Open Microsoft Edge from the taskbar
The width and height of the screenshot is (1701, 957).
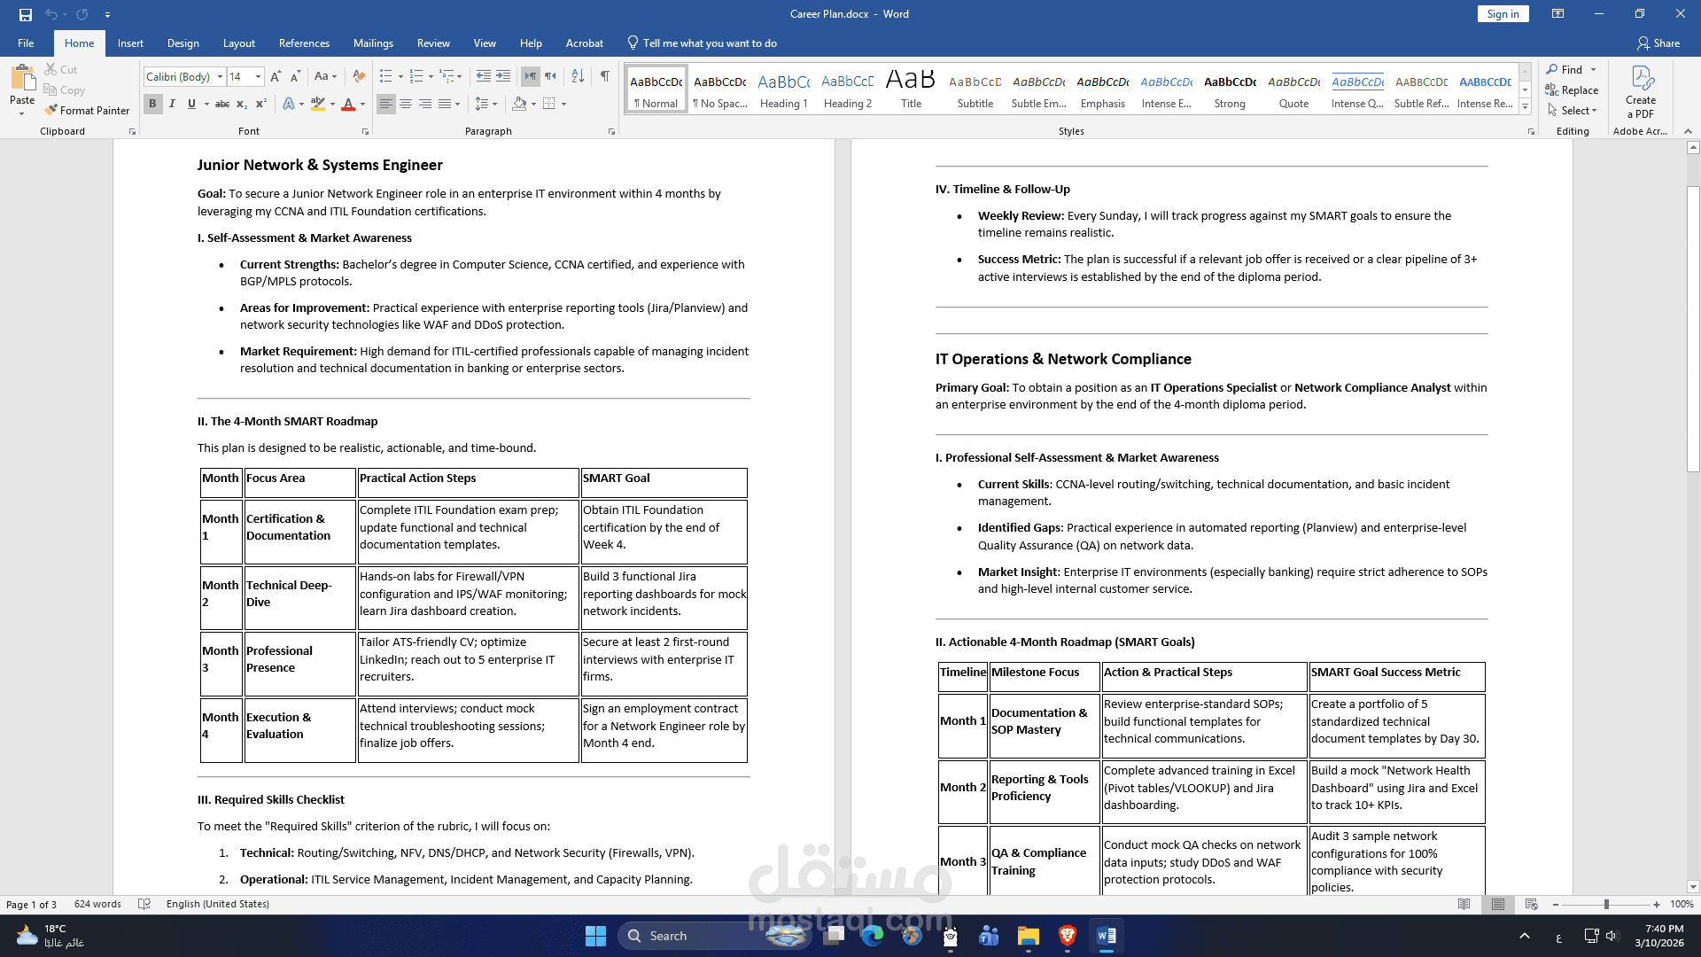872,936
